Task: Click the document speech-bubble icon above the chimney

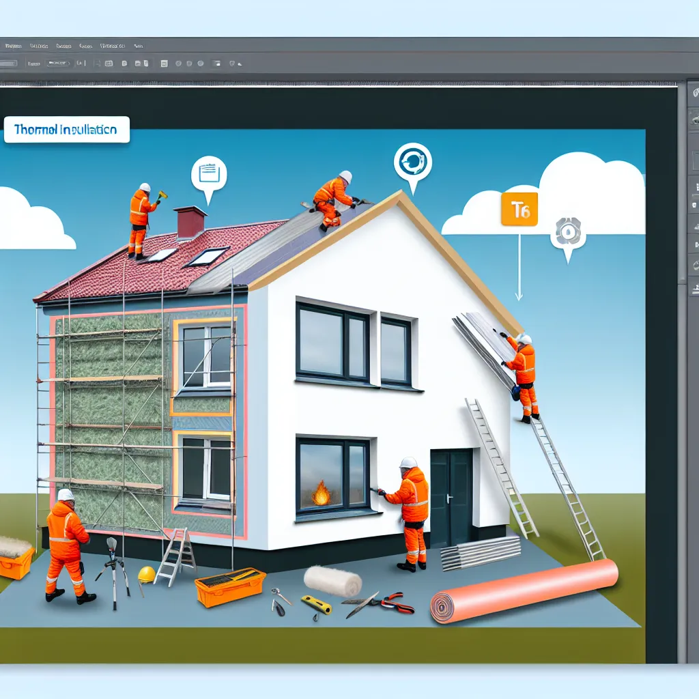Action: 208,171
